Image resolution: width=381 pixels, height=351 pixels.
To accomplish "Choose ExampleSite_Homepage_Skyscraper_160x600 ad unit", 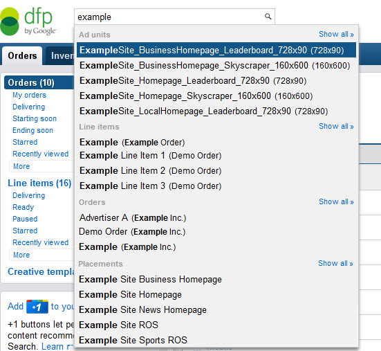I will point(216,96).
